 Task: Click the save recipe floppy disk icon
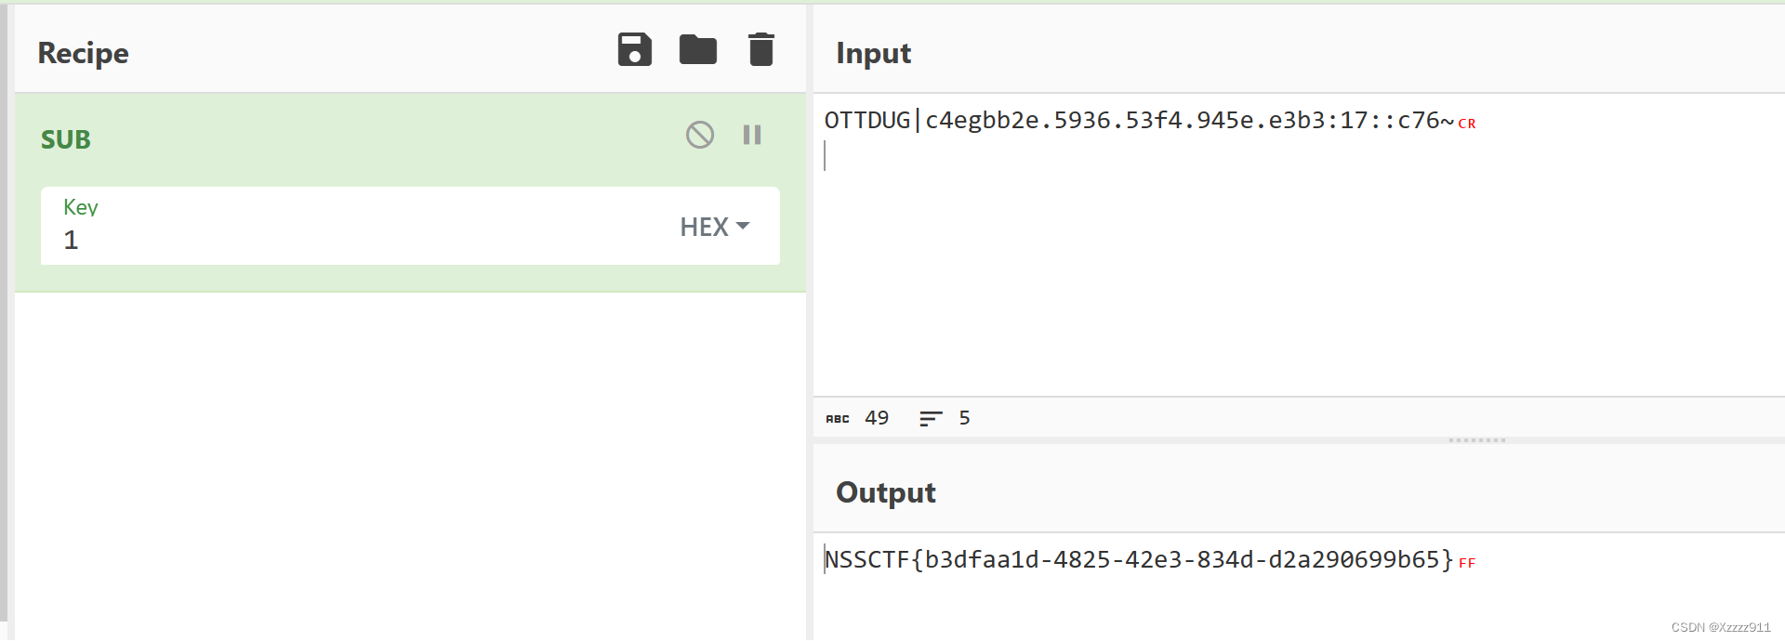tap(635, 50)
